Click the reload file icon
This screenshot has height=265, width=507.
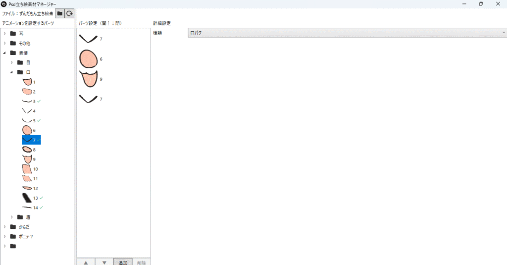[x=70, y=14]
